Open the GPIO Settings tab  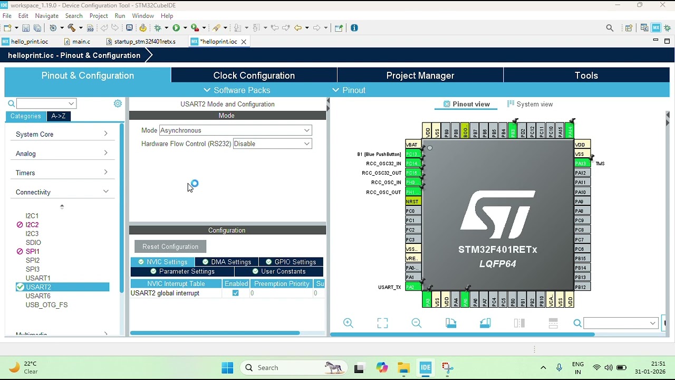tap(291, 262)
